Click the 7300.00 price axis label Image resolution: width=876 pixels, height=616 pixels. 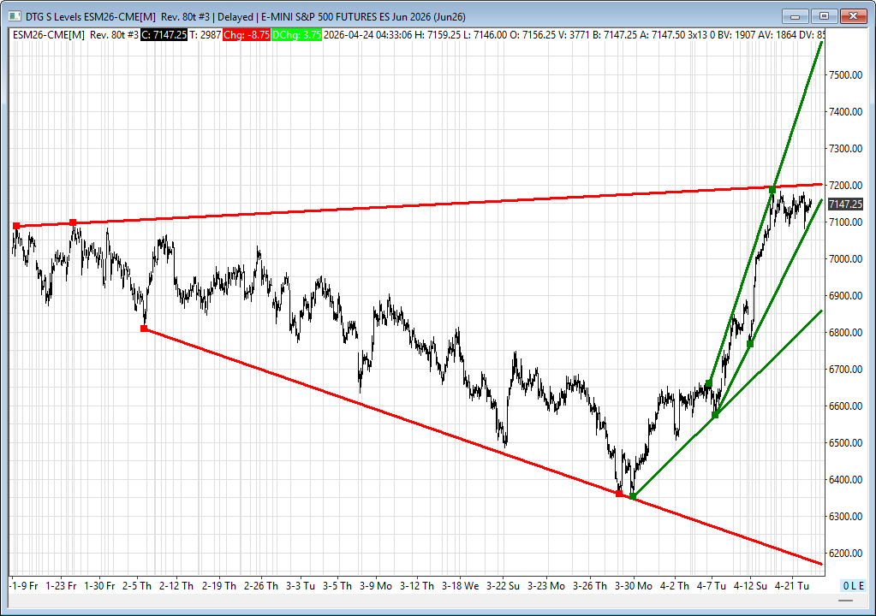[845, 148]
